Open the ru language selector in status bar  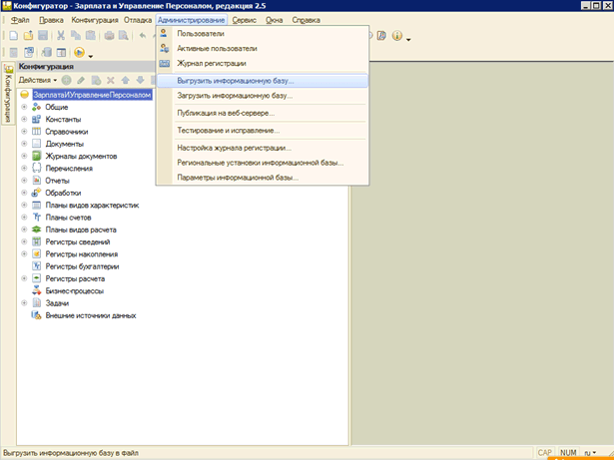point(590,453)
